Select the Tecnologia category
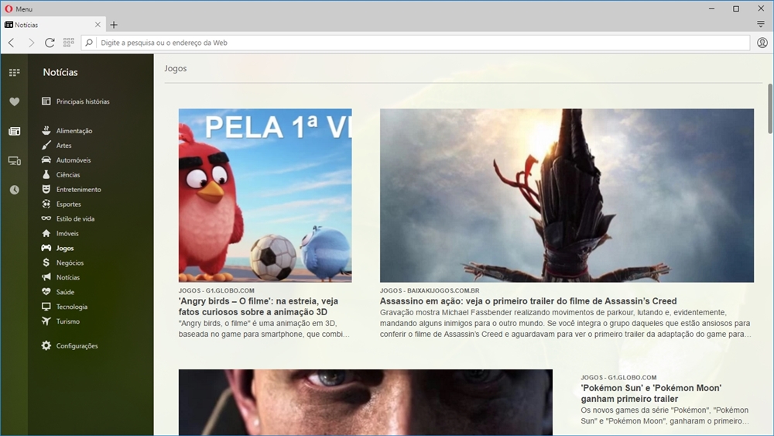The image size is (774, 436). (65, 307)
